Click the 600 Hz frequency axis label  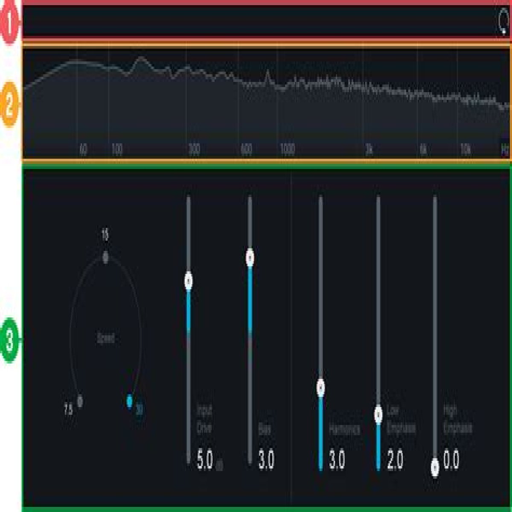246,150
